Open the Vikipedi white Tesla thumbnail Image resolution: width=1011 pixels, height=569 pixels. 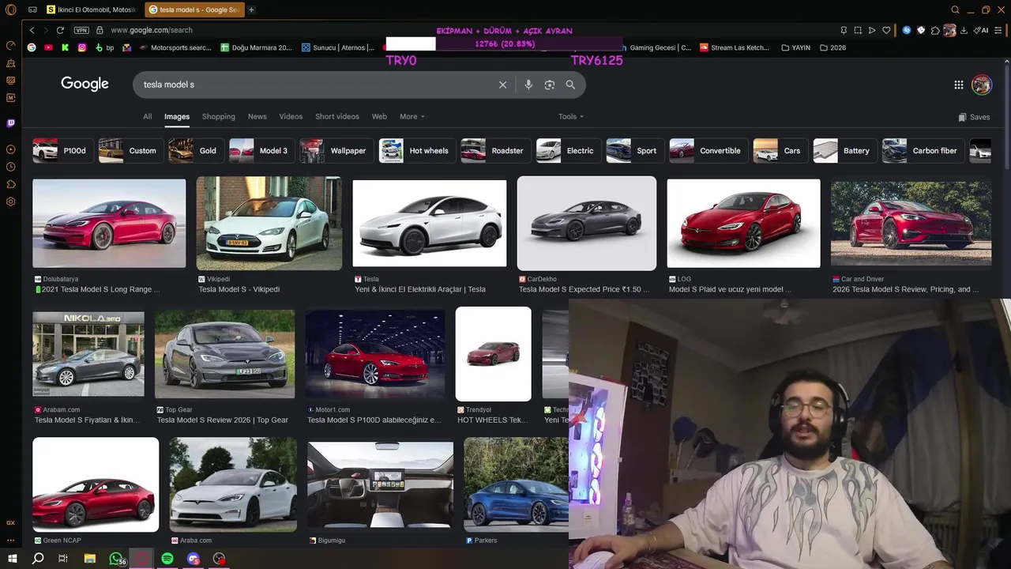tap(269, 223)
